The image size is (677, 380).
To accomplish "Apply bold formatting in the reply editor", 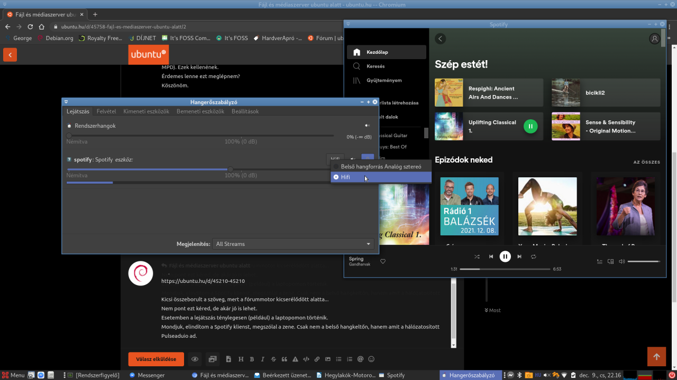I will (252, 359).
